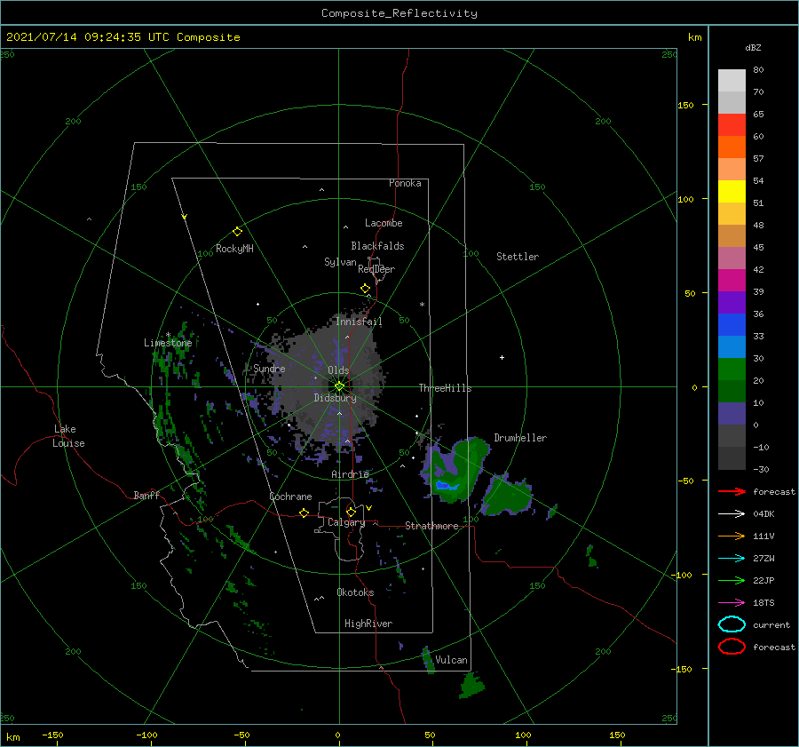Select the Airdrie label

(x=350, y=474)
